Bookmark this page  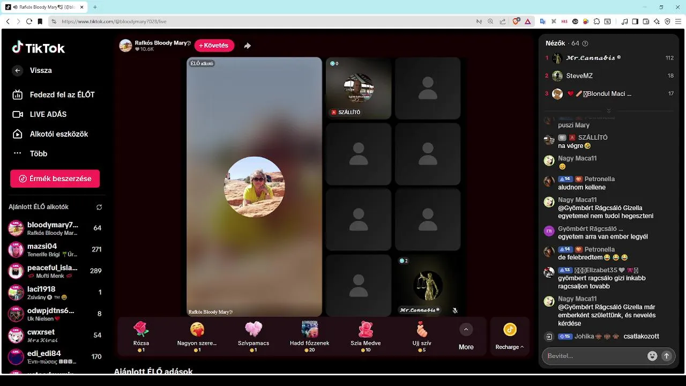coord(40,21)
